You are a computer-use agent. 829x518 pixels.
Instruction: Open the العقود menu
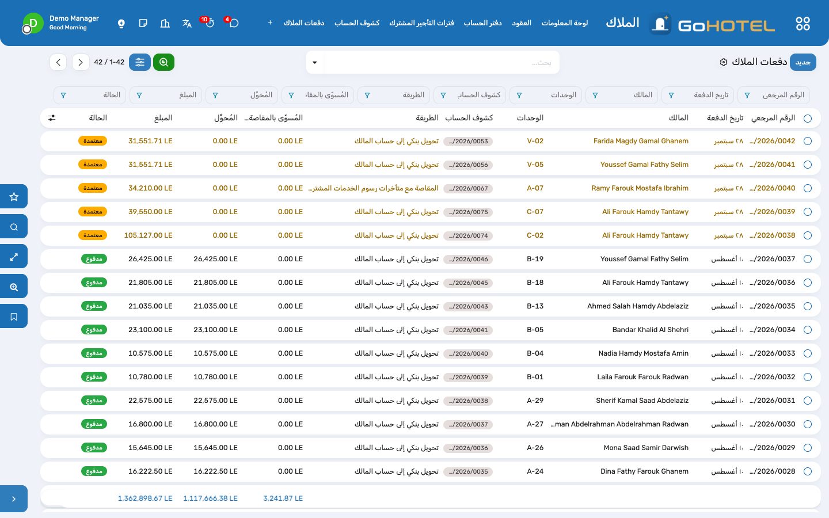(522, 23)
